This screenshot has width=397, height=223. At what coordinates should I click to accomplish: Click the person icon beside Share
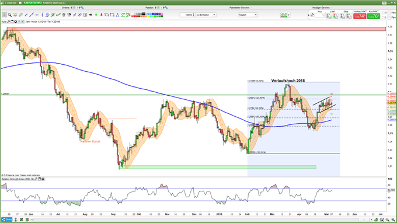16,219
